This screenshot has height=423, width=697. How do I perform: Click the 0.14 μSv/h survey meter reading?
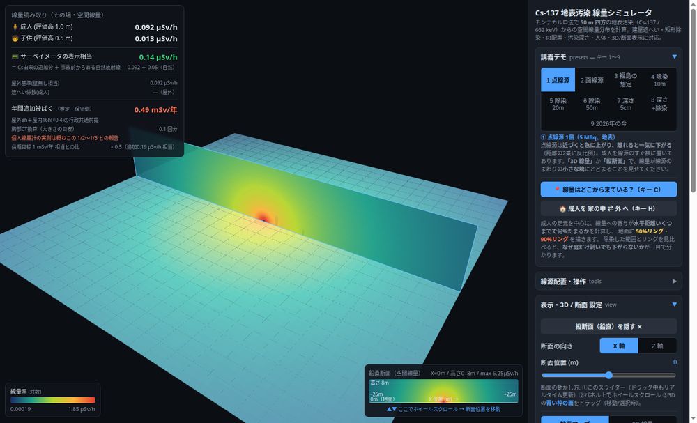[x=158, y=57]
